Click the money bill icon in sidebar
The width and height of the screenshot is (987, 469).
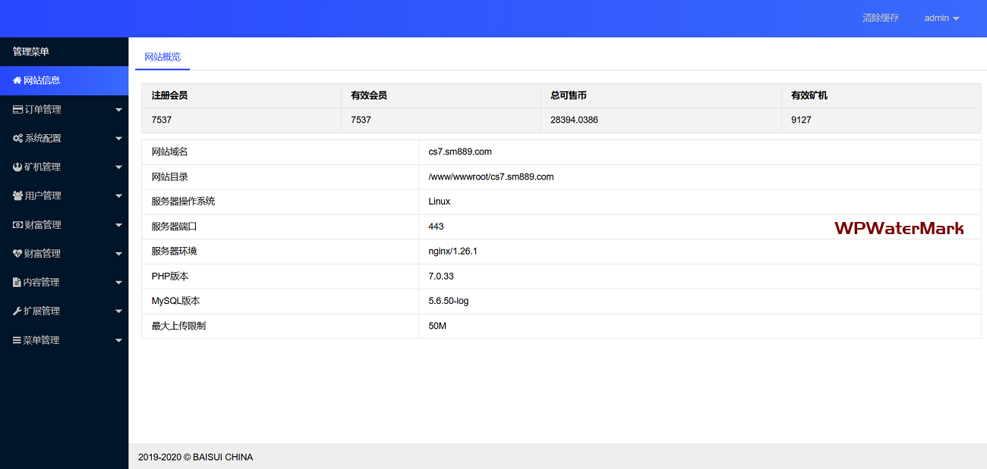click(x=17, y=225)
